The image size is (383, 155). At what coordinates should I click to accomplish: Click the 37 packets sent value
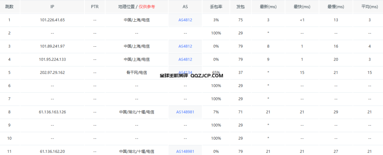240,72
